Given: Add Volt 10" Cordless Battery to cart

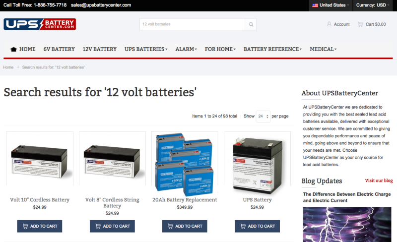Looking at the screenshot, I should tap(40, 226).
